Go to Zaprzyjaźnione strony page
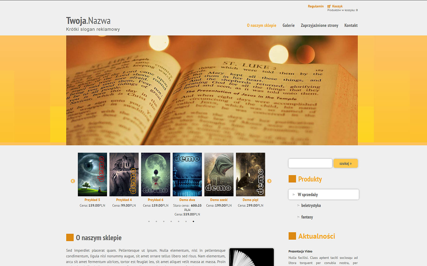Viewport: 427px width, 266px height. (319, 26)
